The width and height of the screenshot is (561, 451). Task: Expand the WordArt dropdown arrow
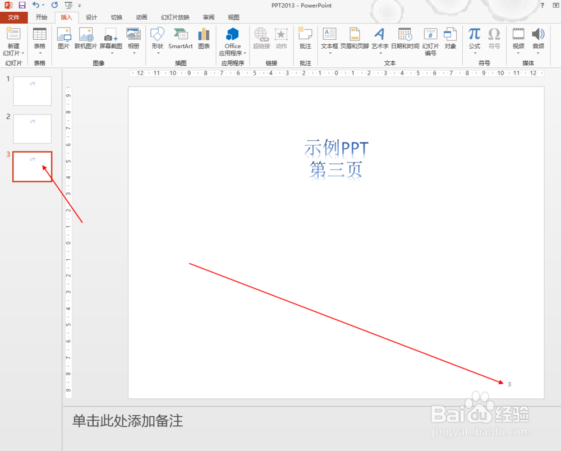[380, 53]
